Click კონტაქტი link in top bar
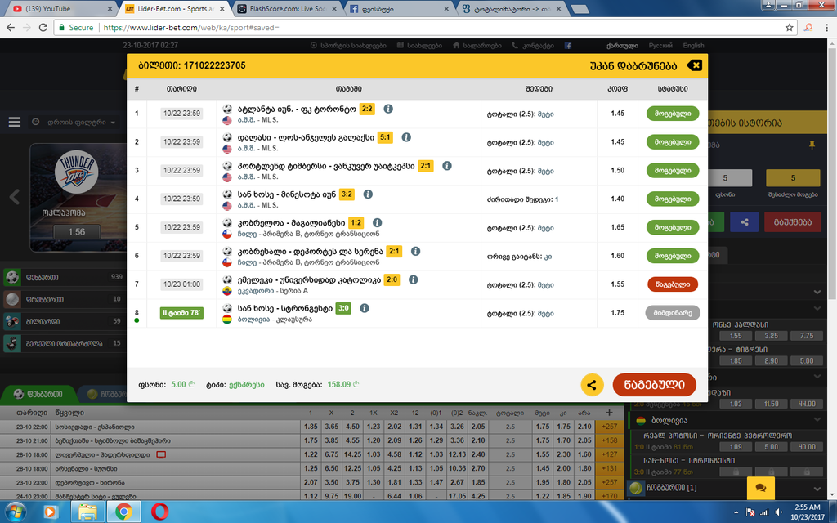This screenshot has width=837, height=523. pyautogui.click(x=533, y=46)
